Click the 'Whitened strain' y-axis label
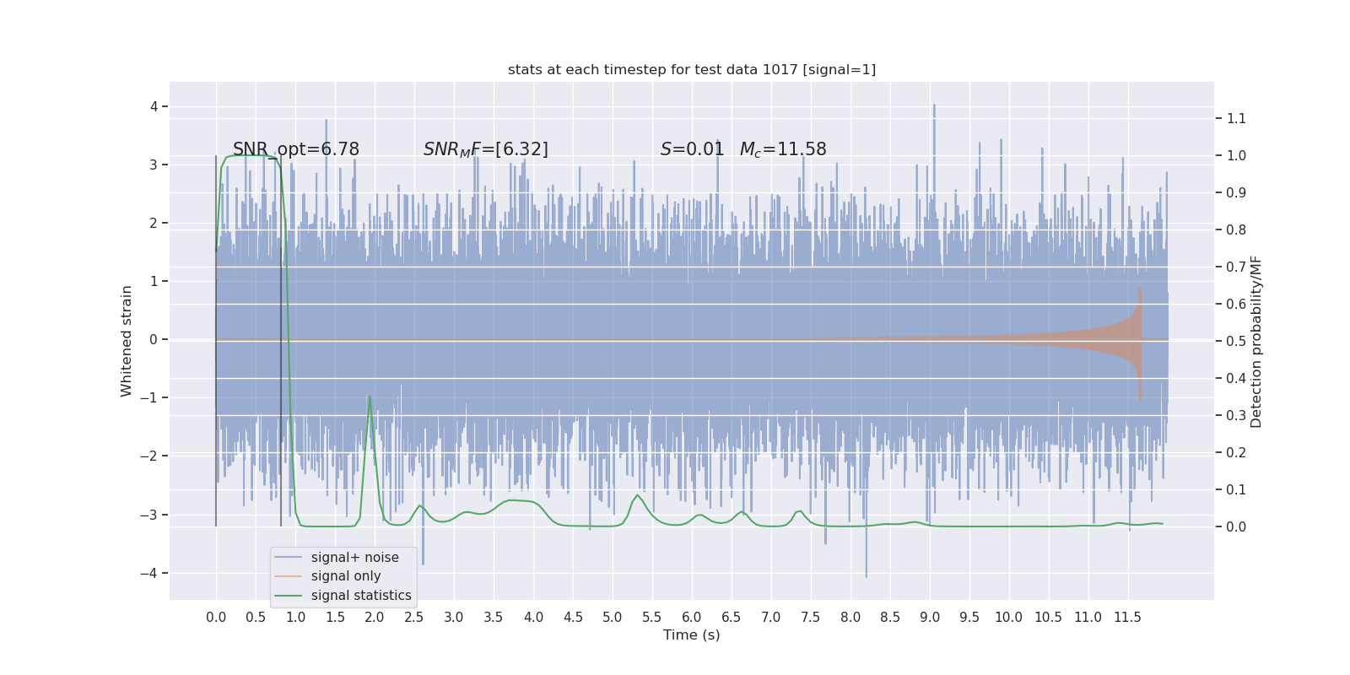This screenshot has width=1350, height=675. click(x=127, y=341)
